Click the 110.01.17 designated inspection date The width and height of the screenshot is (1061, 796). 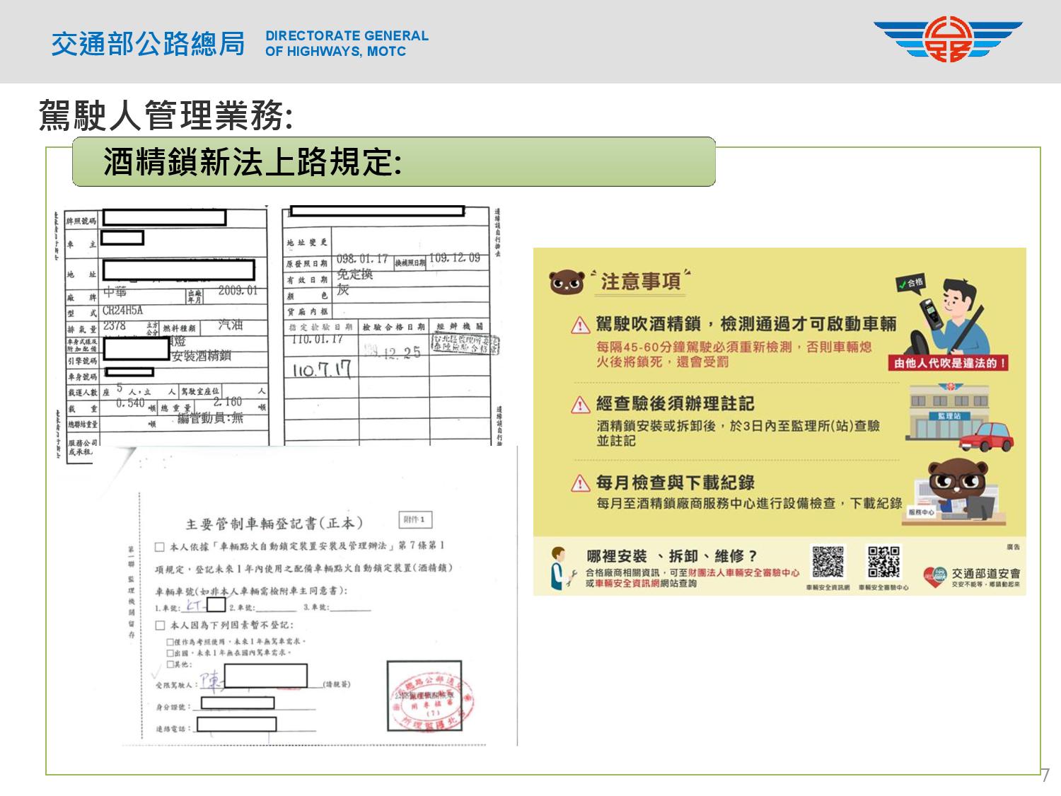[317, 340]
